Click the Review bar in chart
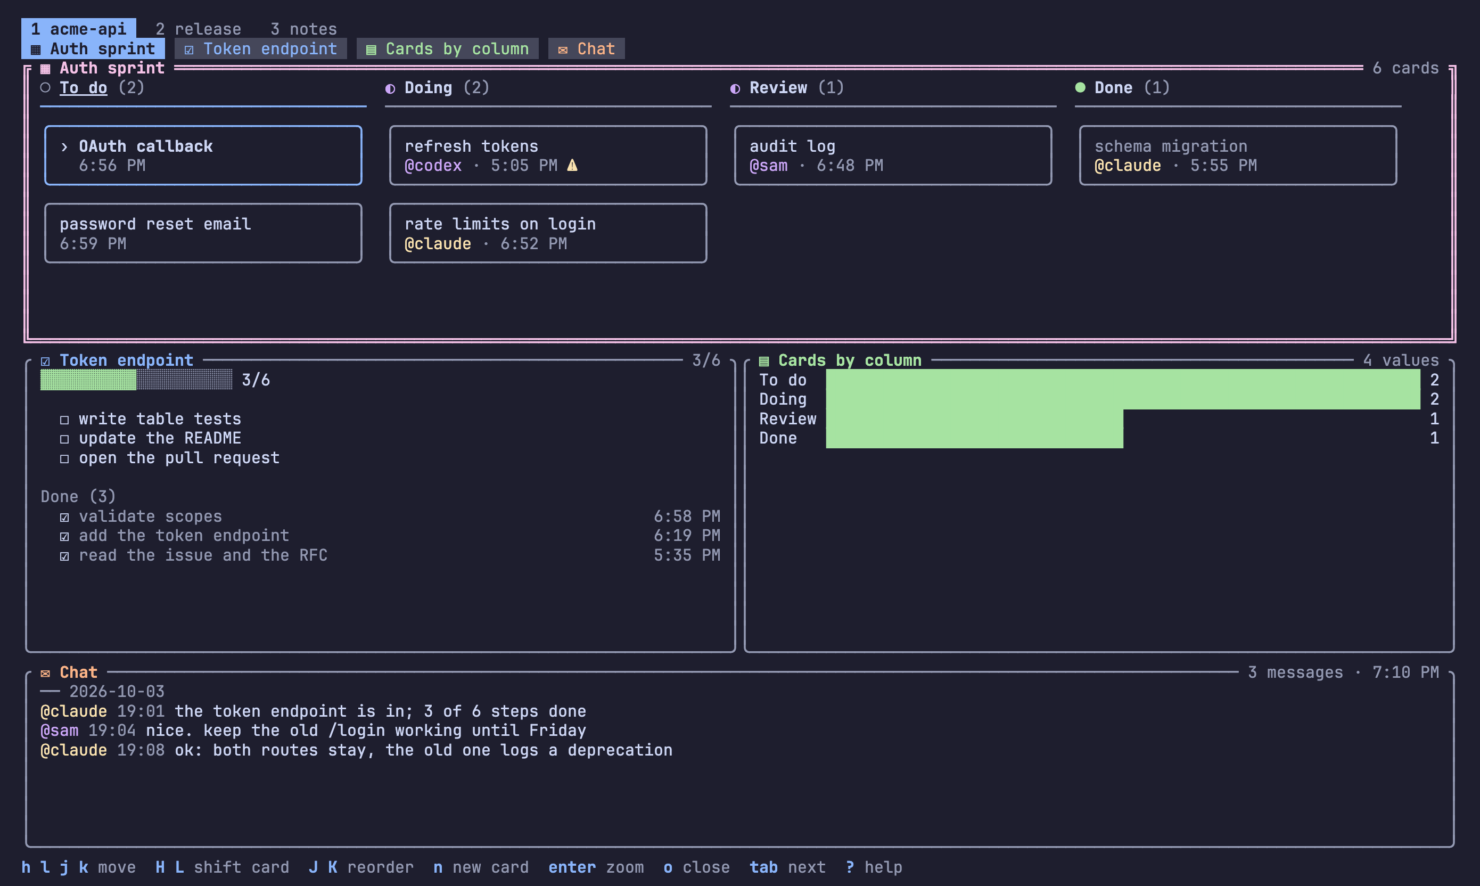 coord(975,419)
